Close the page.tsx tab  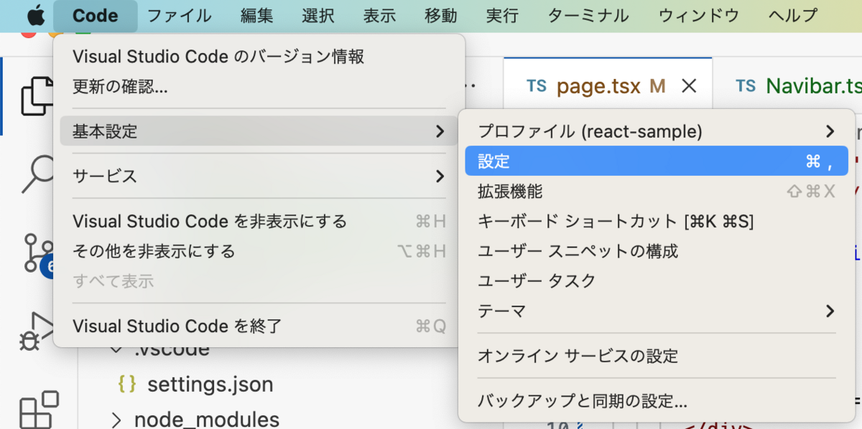coord(689,87)
